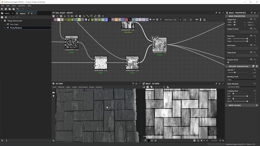Switch to the Library tab
This screenshot has width=260, height=146.
click(7, 13)
